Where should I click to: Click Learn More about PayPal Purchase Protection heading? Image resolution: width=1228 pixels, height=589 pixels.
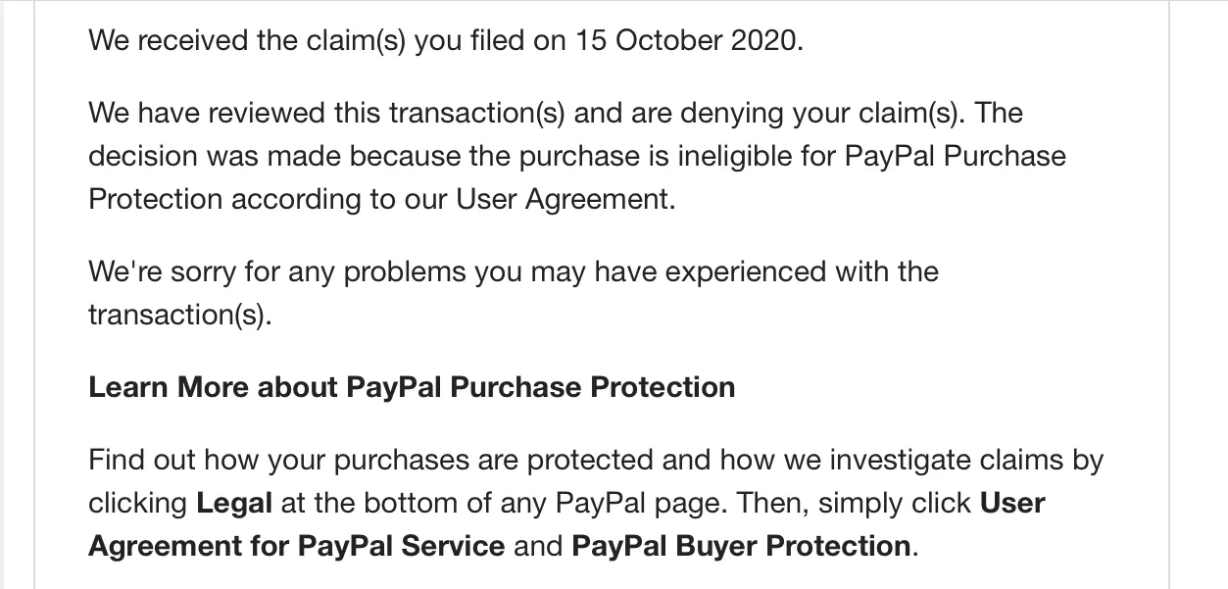[x=412, y=387]
